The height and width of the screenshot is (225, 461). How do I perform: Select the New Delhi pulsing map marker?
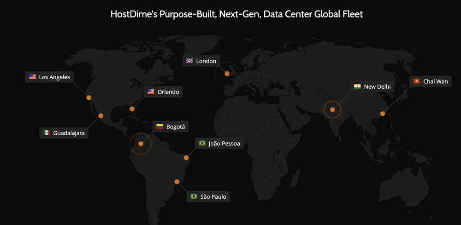(332, 110)
